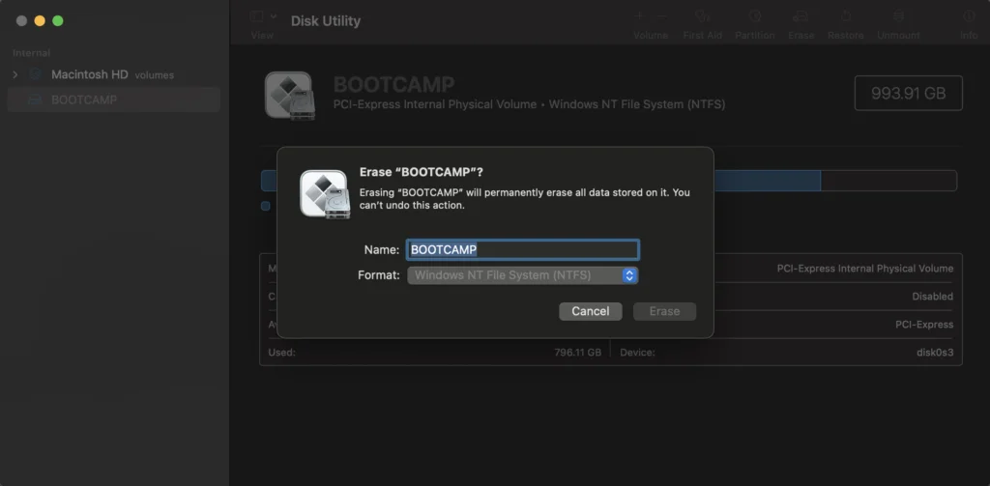This screenshot has height=486, width=990.
Task: Click the yellow minimize window button
Action: point(39,21)
